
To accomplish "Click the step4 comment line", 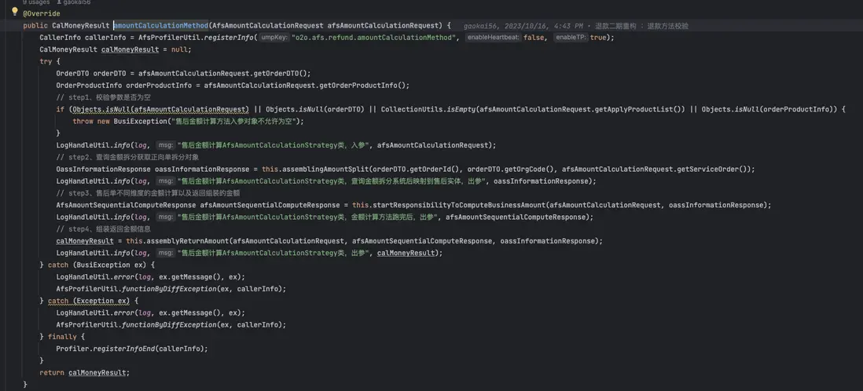I will (x=104, y=228).
